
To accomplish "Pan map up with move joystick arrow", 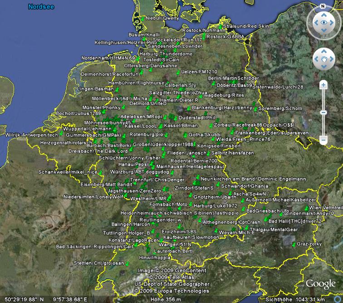I will [323, 52].
